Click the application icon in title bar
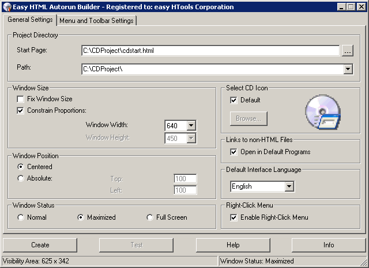 point(7,7)
